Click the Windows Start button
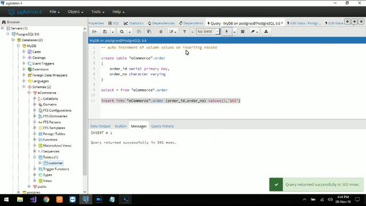Image resolution: width=366 pixels, height=206 pixels. point(6,200)
